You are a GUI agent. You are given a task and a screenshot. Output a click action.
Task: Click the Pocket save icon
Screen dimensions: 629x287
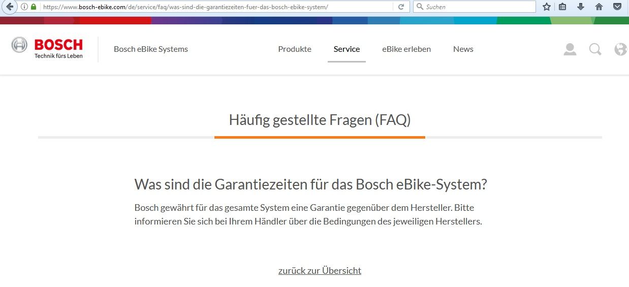(617, 7)
